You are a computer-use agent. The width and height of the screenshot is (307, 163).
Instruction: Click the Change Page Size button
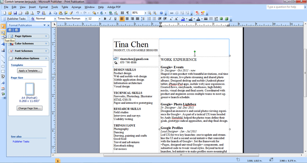(x=29, y=108)
